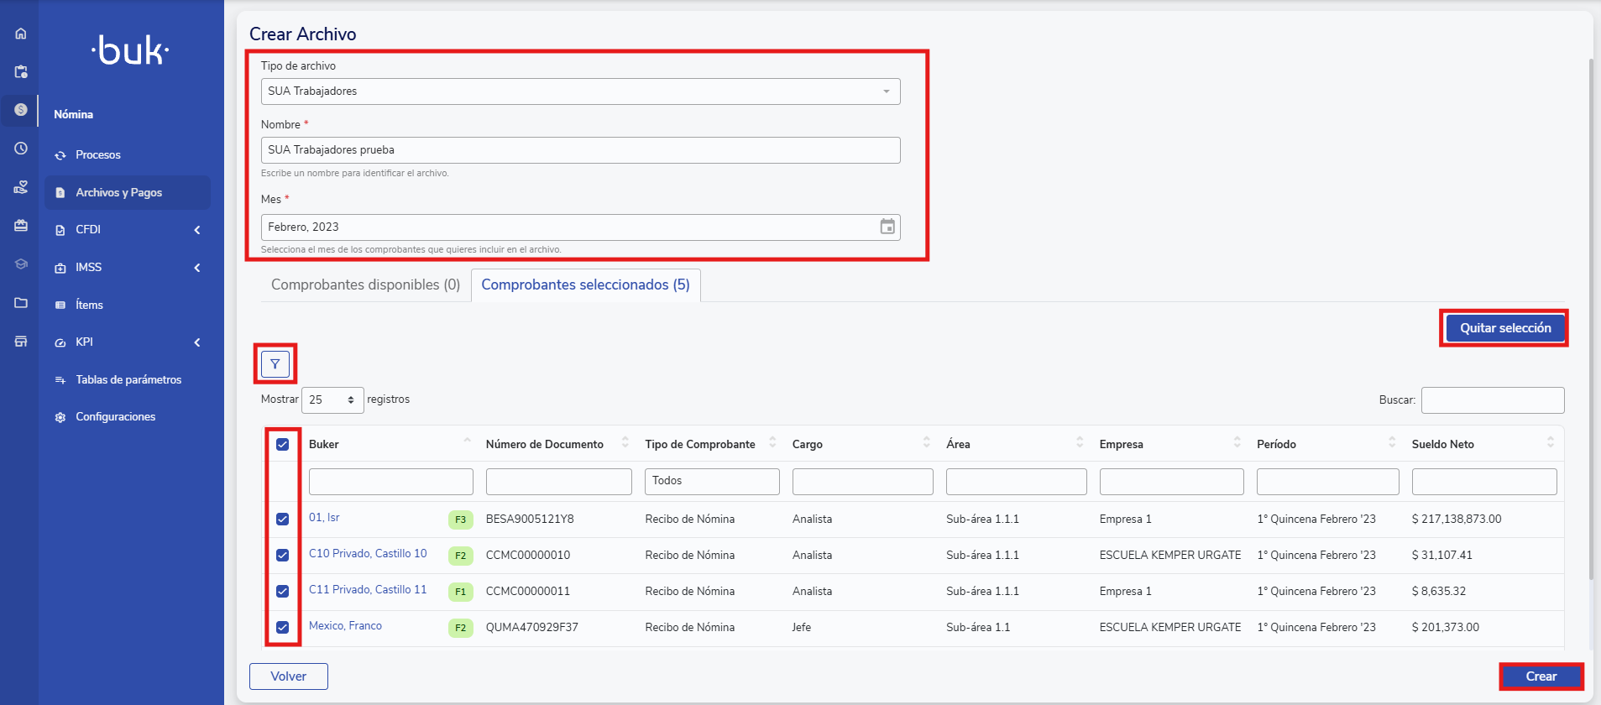Image resolution: width=1601 pixels, height=705 pixels.
Task: Click the Buscar search field
Action: [x=1492, y=400]
